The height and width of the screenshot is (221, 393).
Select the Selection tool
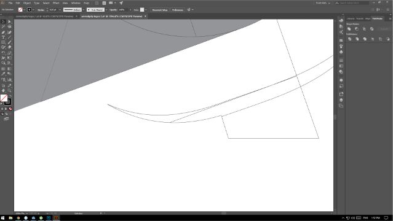[3, 21]
